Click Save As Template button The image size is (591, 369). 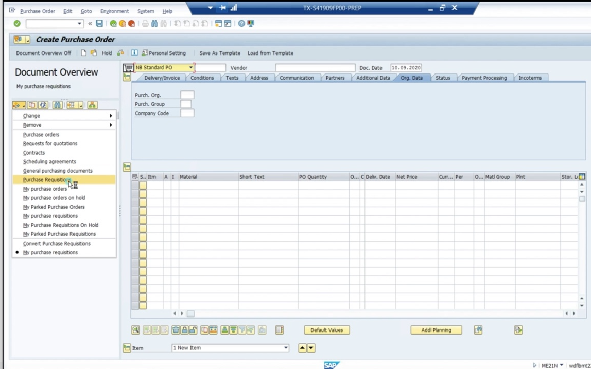[220, 53]
